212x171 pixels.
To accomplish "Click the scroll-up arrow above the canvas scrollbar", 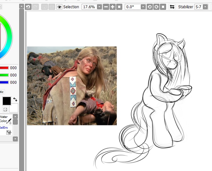I will click(x=21, y=6).
